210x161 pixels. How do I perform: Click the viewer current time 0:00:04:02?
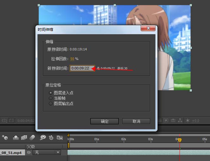(26, 121)
